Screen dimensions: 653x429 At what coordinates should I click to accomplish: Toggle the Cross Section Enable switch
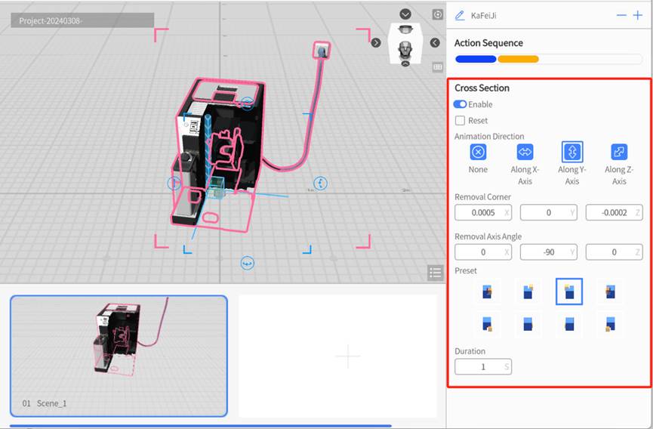(x=460, y=104)
